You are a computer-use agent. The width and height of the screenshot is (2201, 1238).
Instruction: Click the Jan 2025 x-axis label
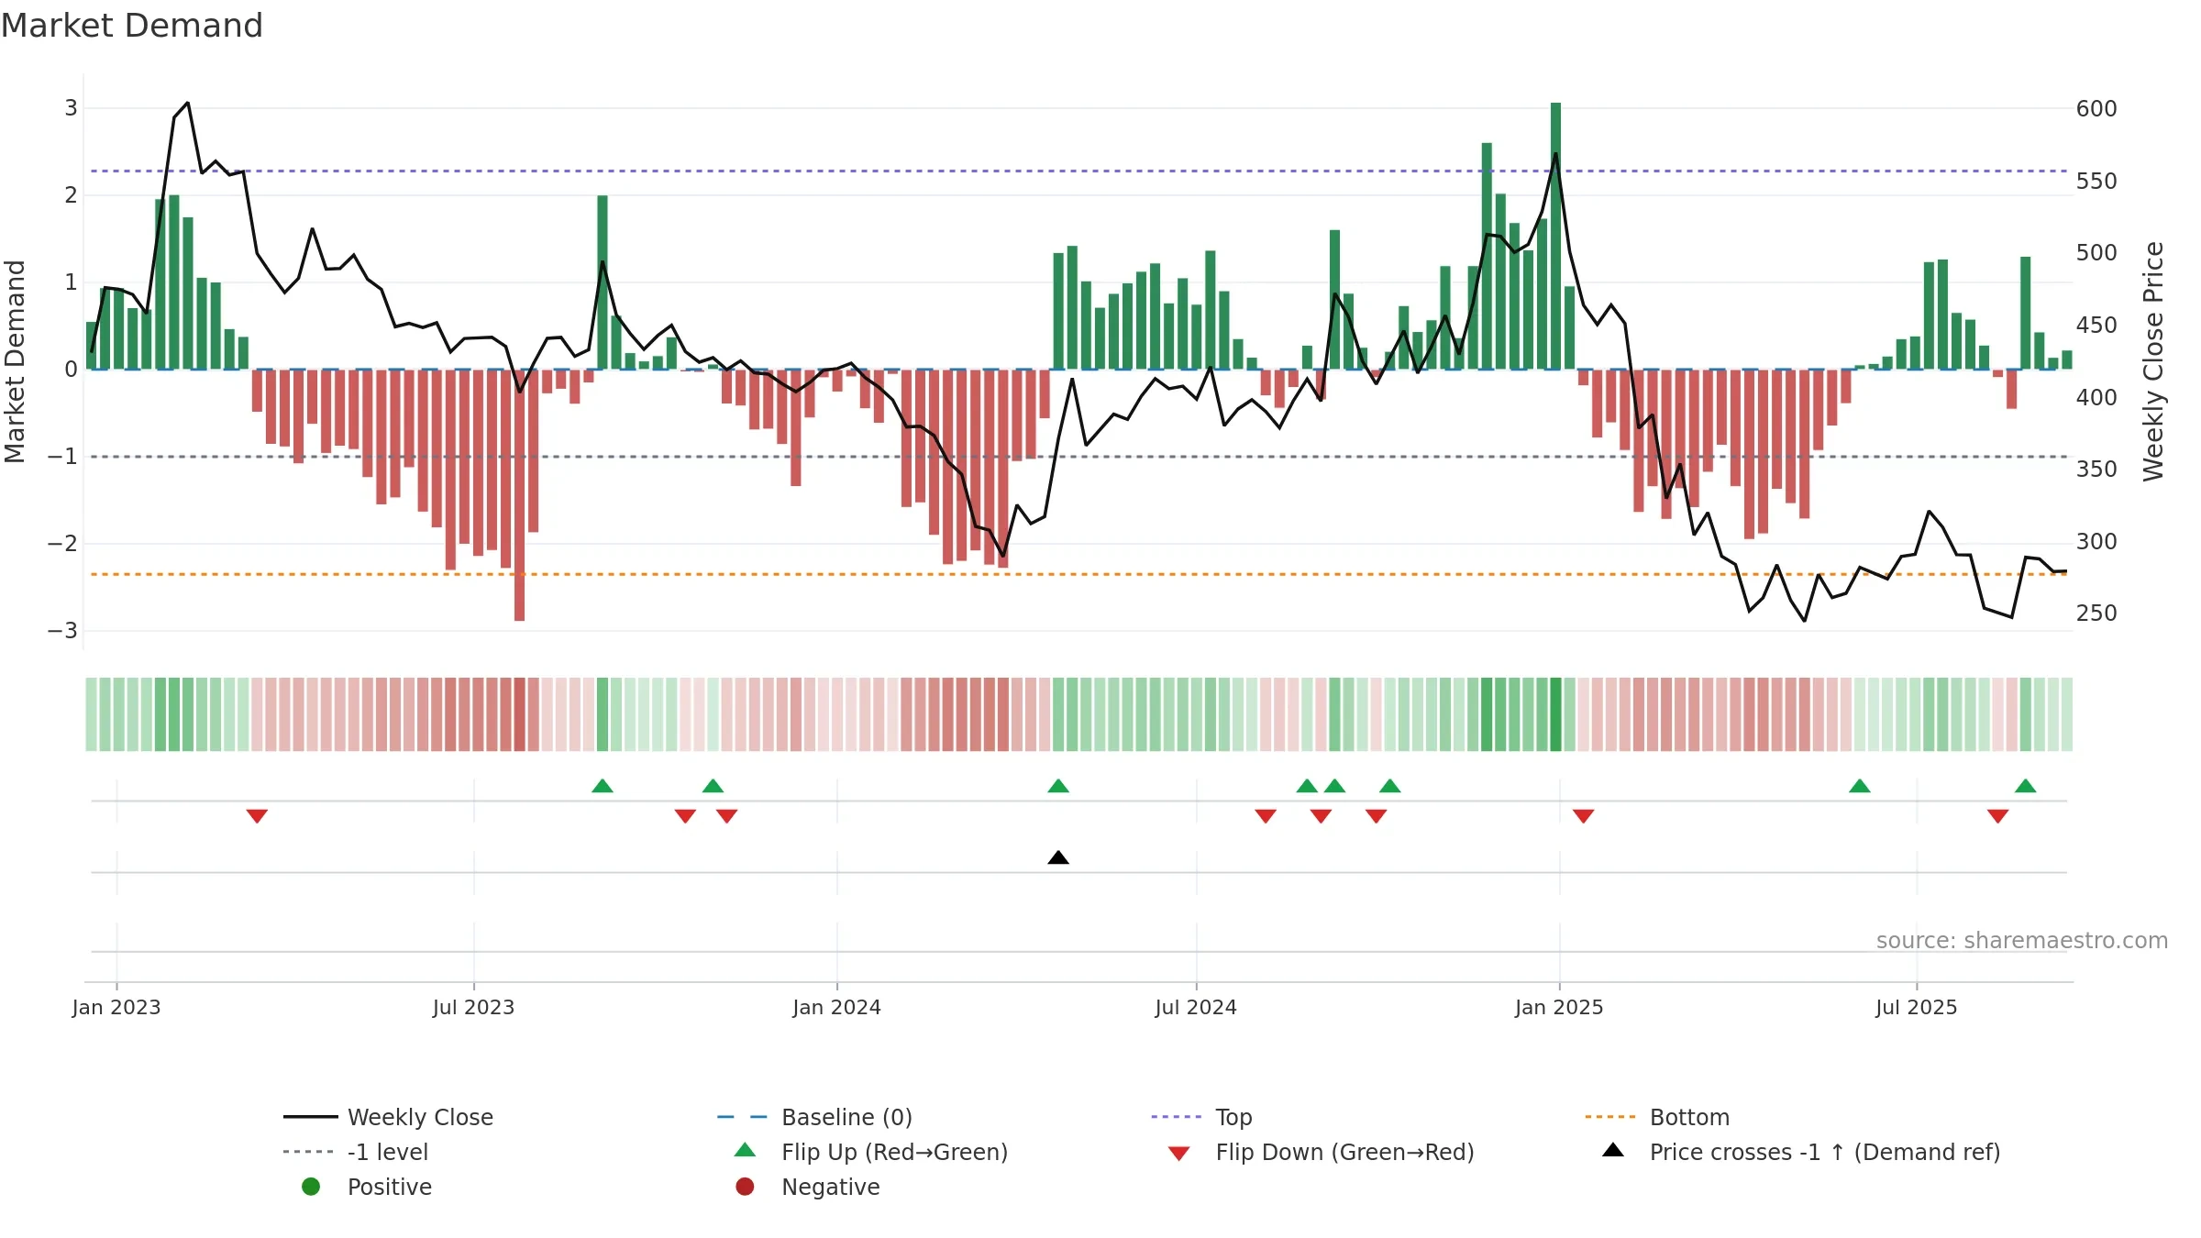coord(1559,1007)
